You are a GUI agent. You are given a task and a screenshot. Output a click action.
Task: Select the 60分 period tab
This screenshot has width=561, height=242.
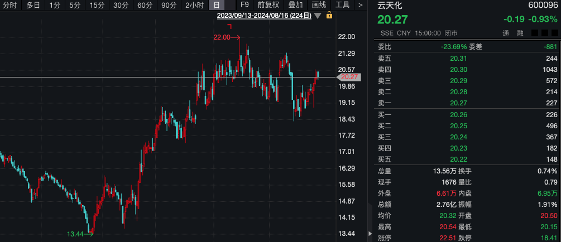pyautogui.click(x=145, y=5)
